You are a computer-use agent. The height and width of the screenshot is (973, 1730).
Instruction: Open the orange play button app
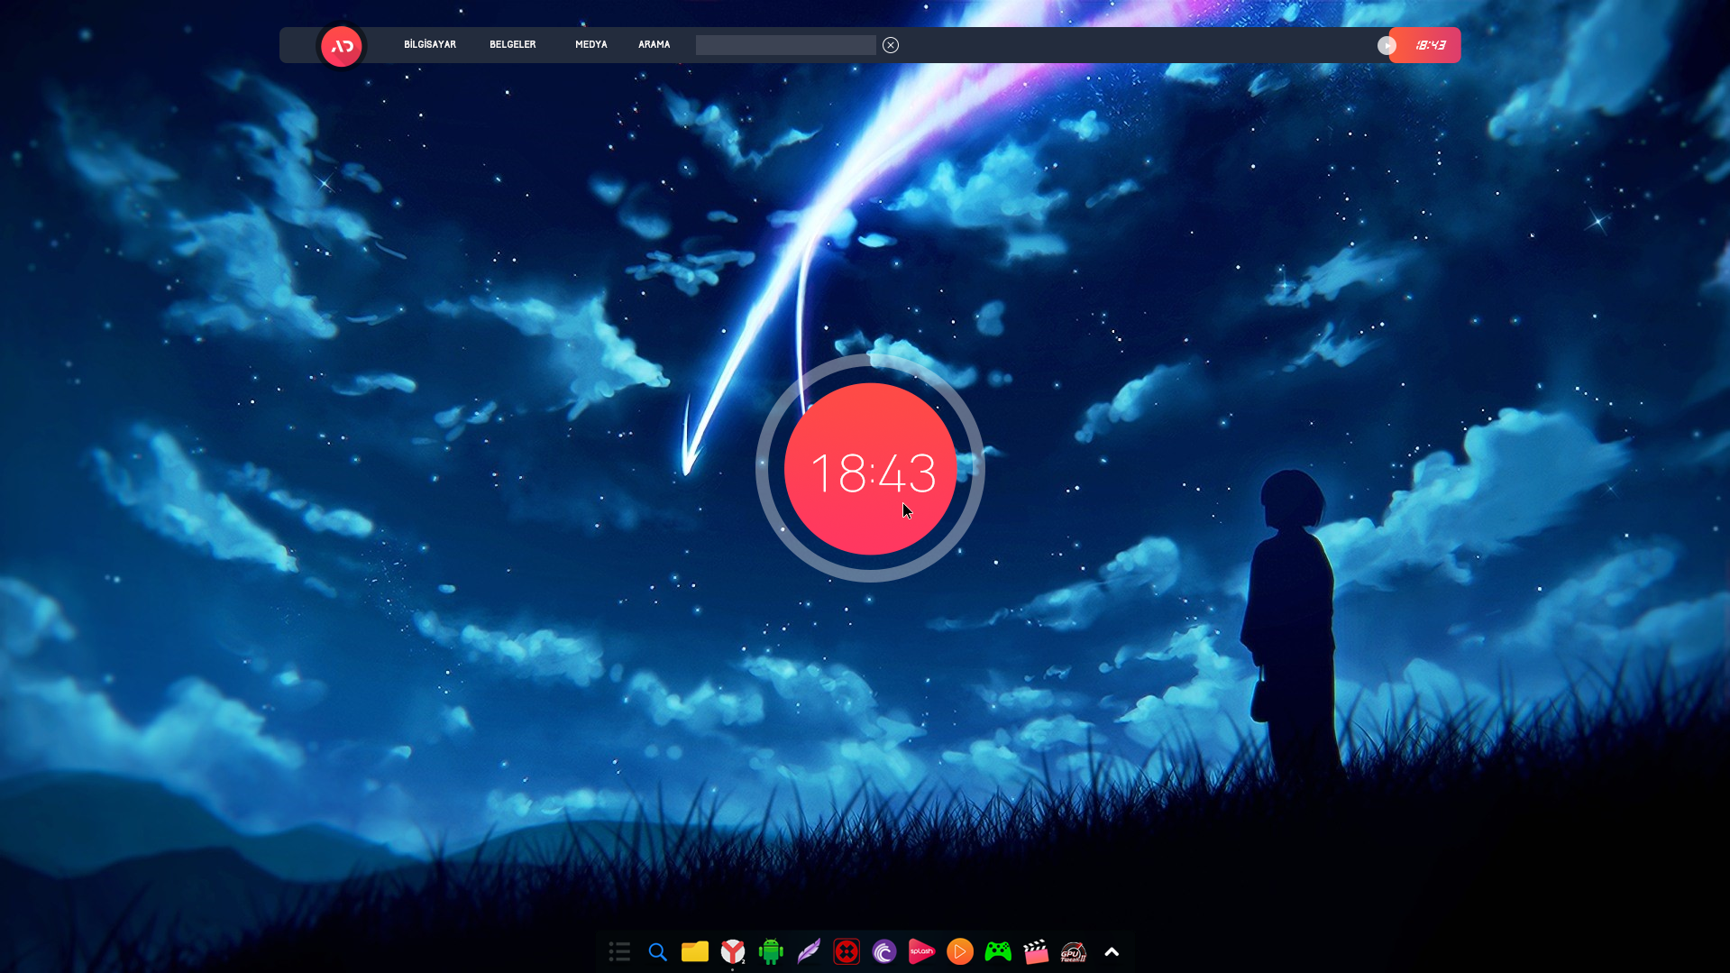pyautogui.click(x=960, y=951)
